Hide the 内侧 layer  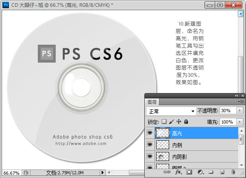150,145
